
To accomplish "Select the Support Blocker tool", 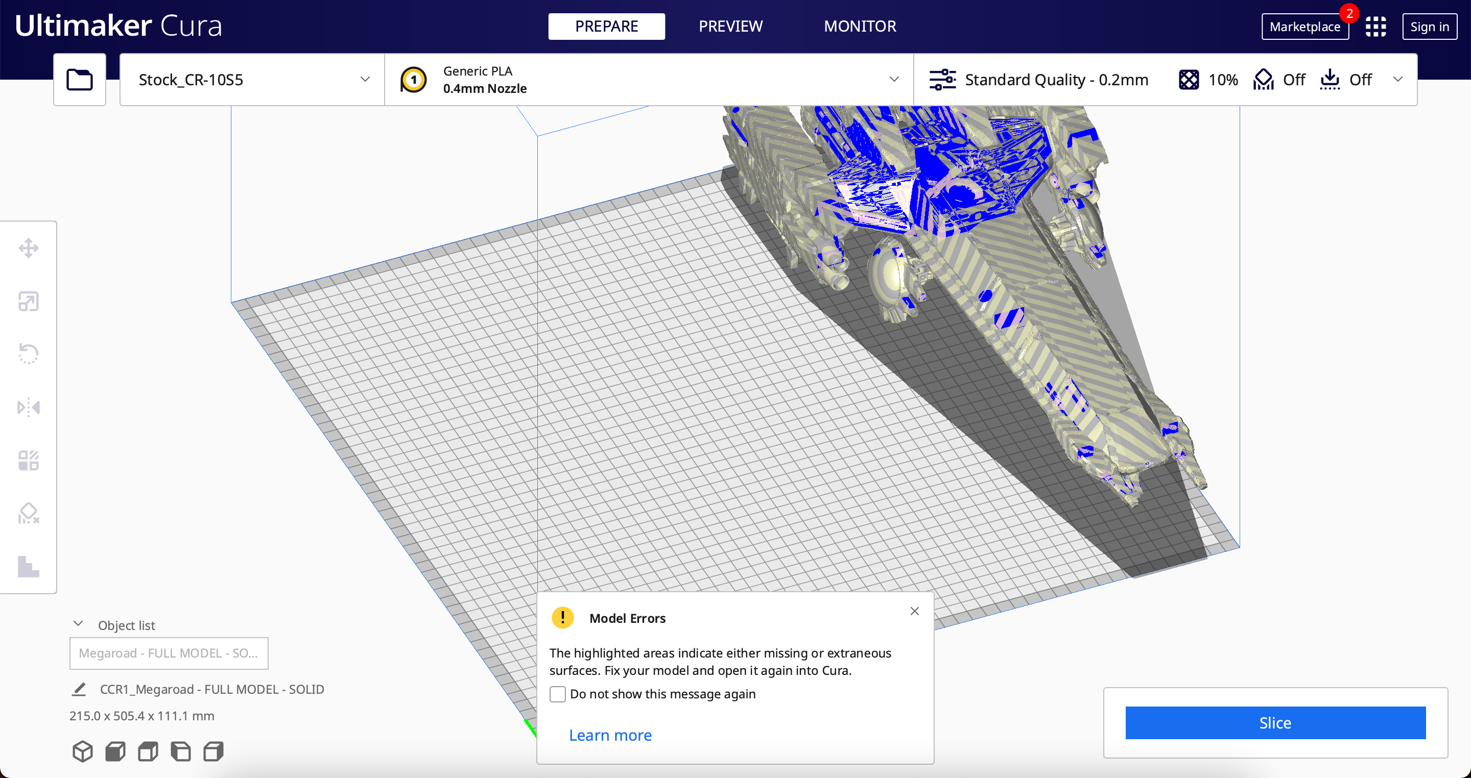I will (x=29, y=513).
